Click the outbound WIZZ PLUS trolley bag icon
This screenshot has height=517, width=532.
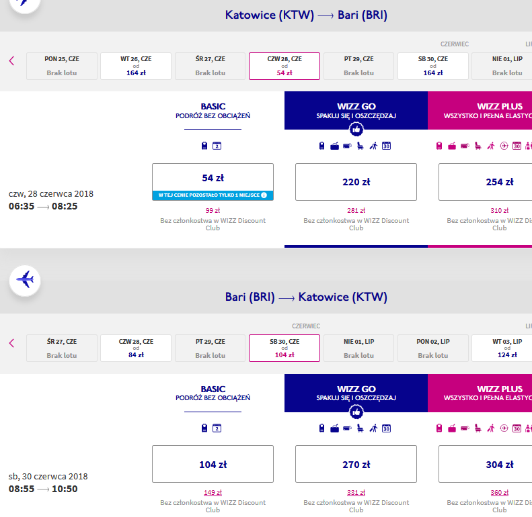[452, 146]
